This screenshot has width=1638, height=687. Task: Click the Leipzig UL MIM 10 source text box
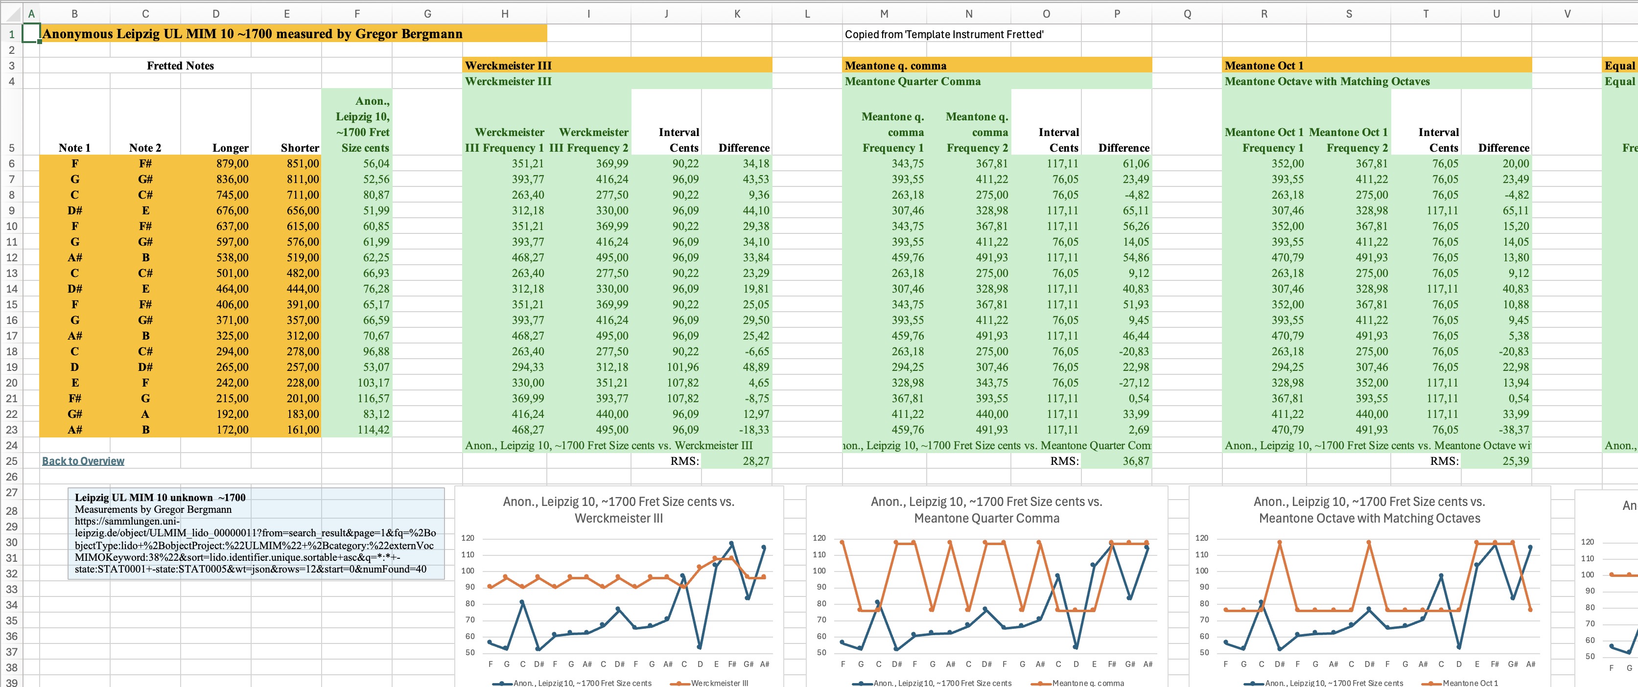click(x=256, y=533)
